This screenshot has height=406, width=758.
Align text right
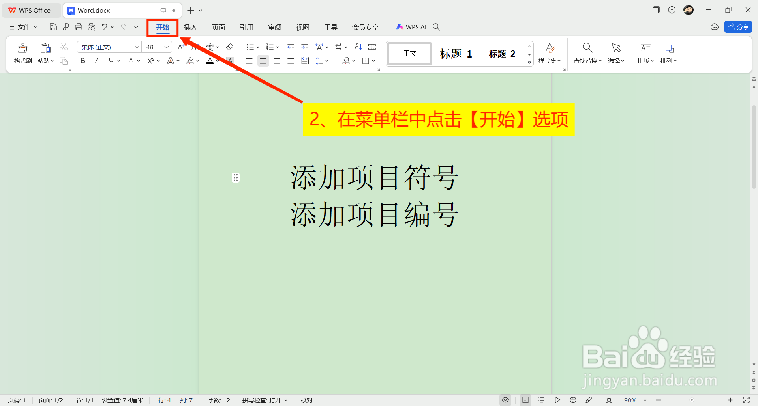[x=277, y=61]
